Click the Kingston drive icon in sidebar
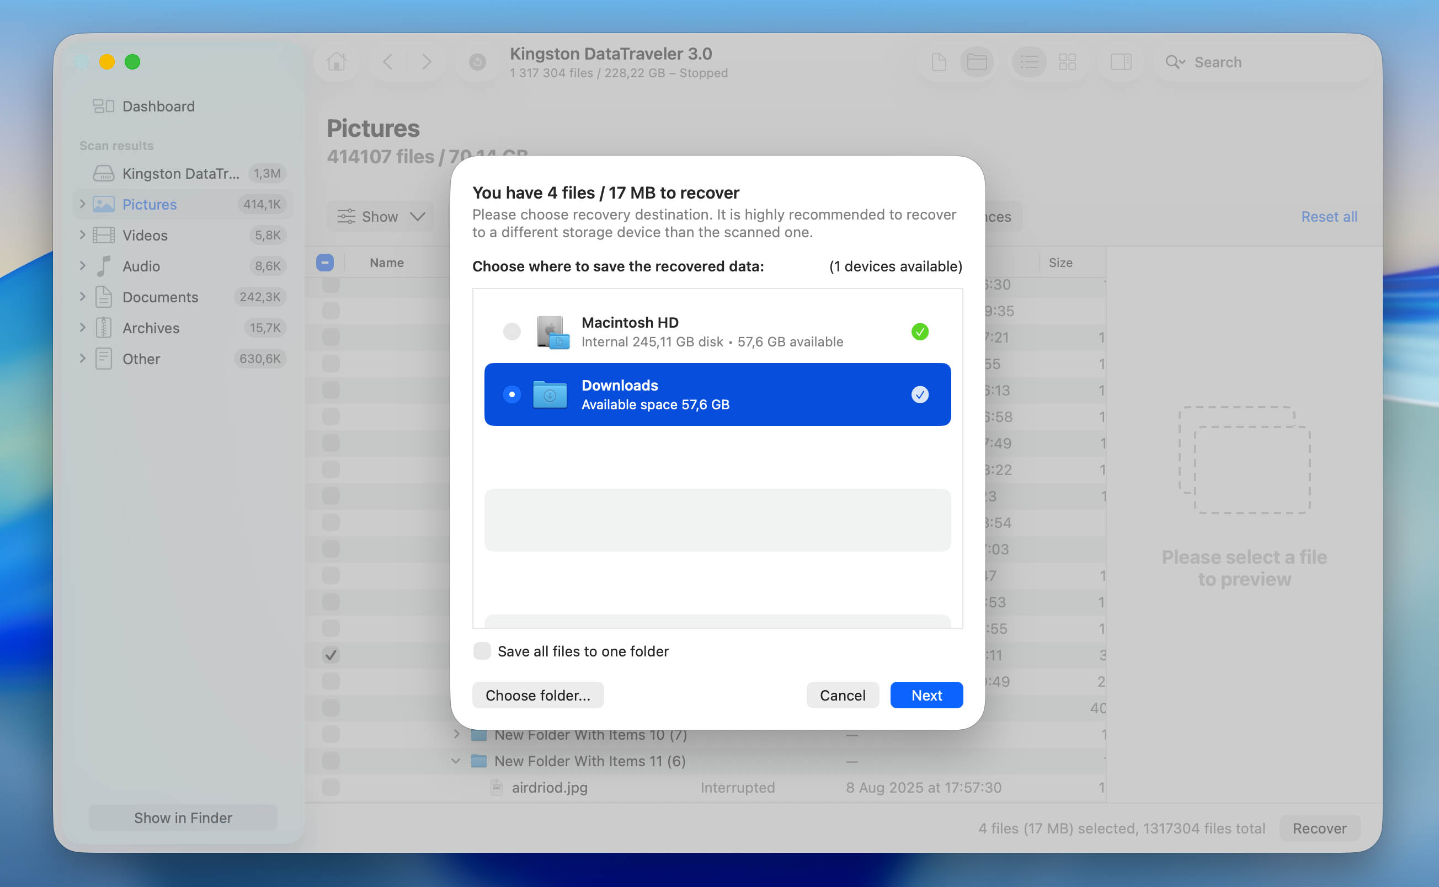Screen dimensions: 1439x887 click(104, 174)
